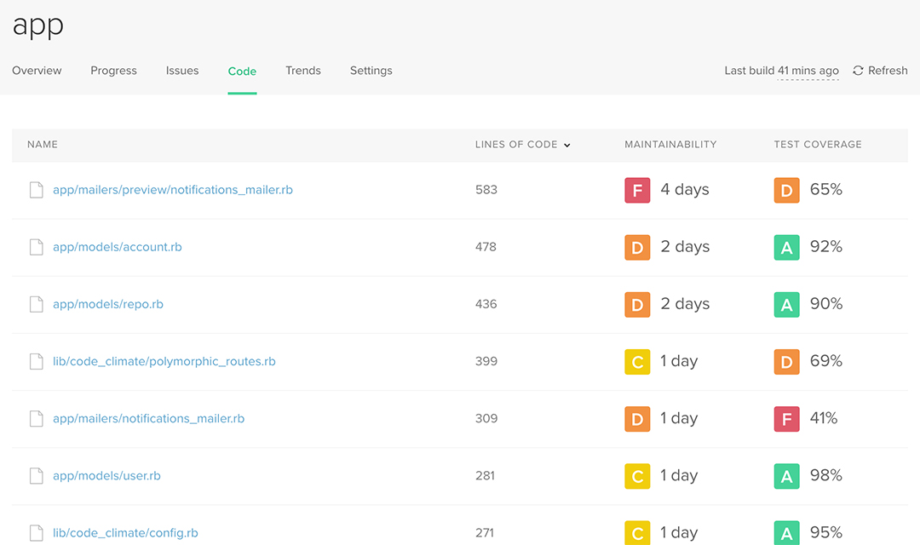Image resolution: width=920 pixels, height=545 pixels.
Task: Click the file icon beside app/models/repo.rb
Action: point(37,305)
